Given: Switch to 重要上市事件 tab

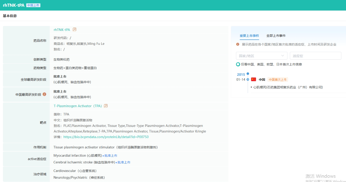Looking at the screenshot, I should click(249, 36).
